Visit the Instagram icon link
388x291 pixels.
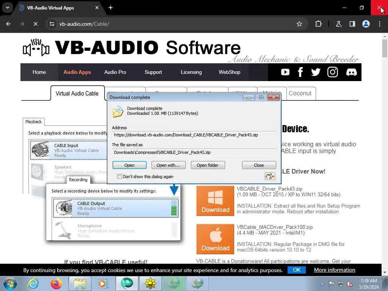tap(332, 72)
